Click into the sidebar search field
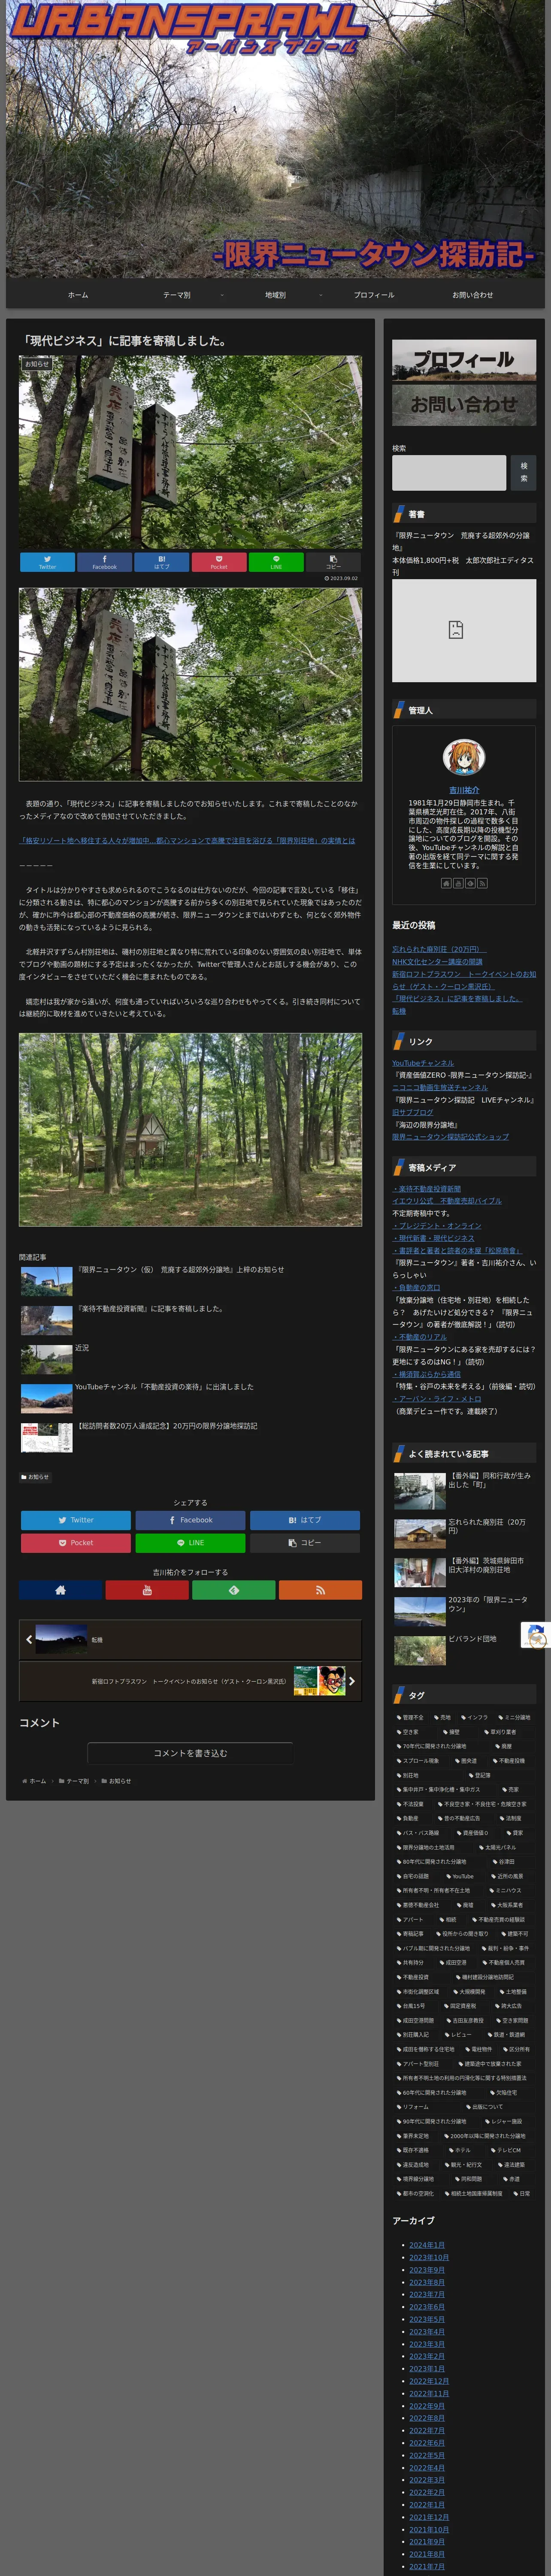 [x=449, y=473]
